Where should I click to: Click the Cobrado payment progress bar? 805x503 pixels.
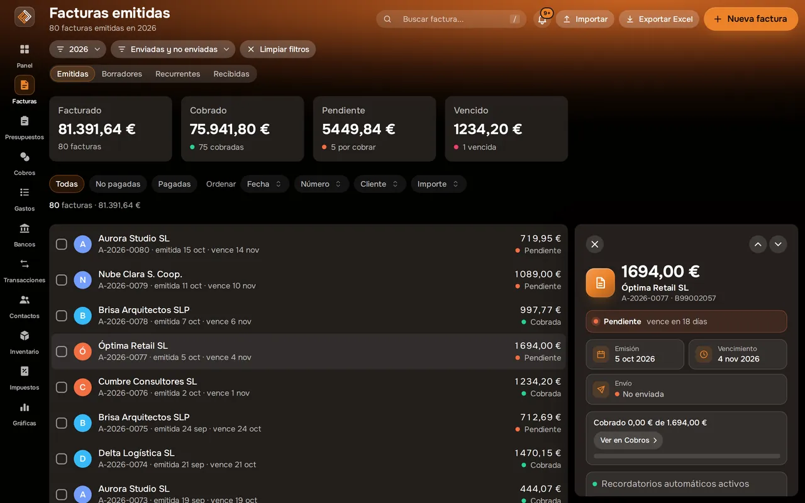(x=687, y=456)
